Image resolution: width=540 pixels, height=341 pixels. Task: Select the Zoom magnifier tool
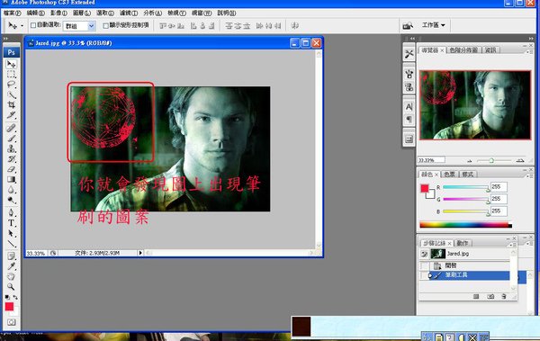pos(11,287)
